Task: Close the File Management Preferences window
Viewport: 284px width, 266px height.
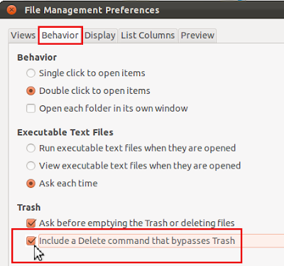Action: [11, 10]
